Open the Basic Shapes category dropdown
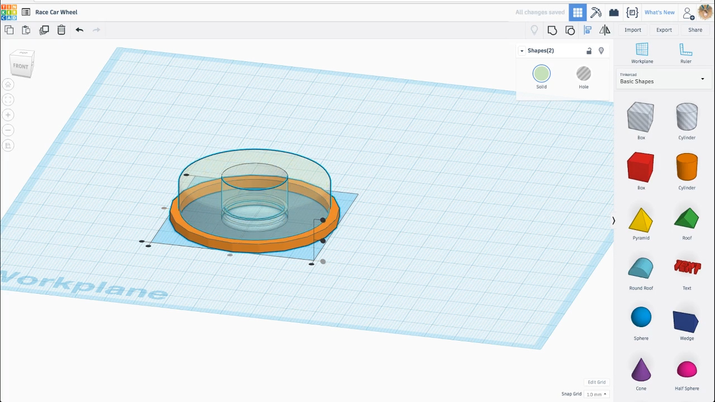 click(662, 79)
